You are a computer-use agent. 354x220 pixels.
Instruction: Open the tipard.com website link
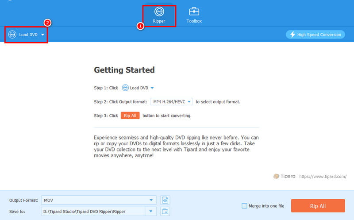(323, 176)
